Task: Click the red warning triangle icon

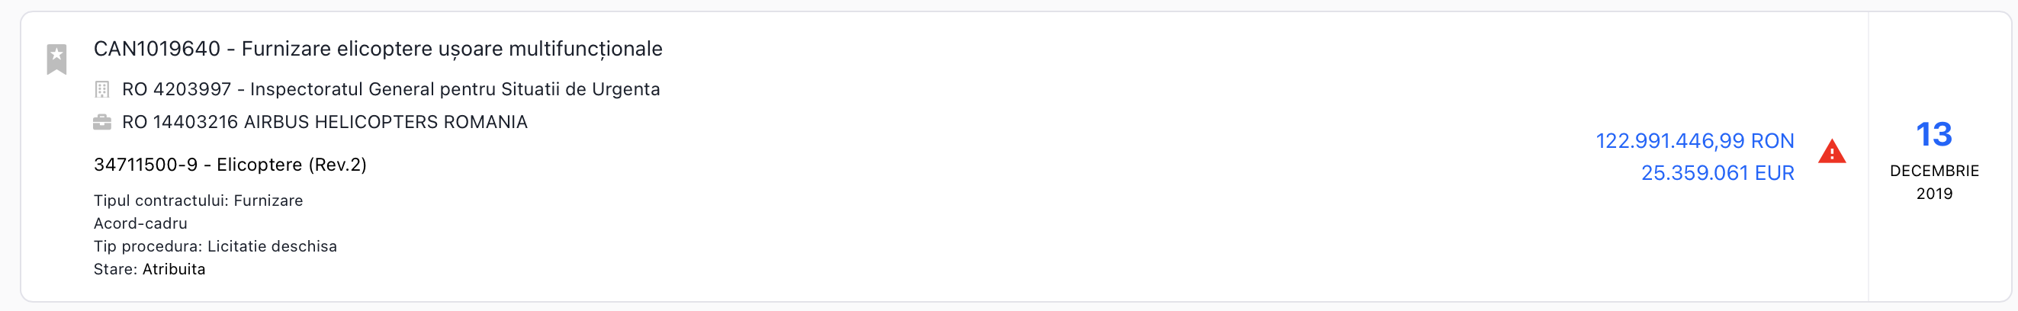Action: 1832,151
